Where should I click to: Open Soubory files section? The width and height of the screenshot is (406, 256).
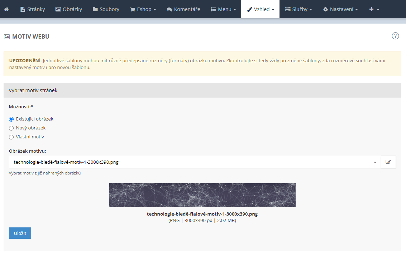tap(106, 9)
